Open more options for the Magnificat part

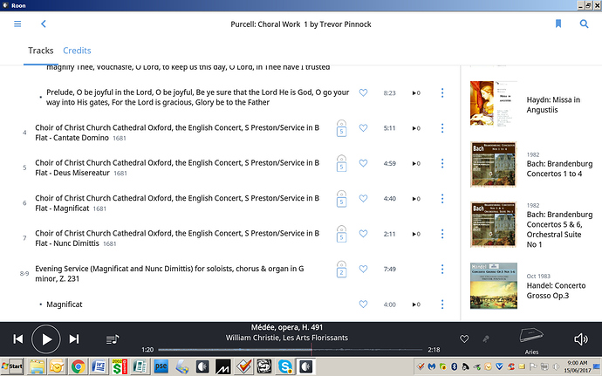coord(442,304)
